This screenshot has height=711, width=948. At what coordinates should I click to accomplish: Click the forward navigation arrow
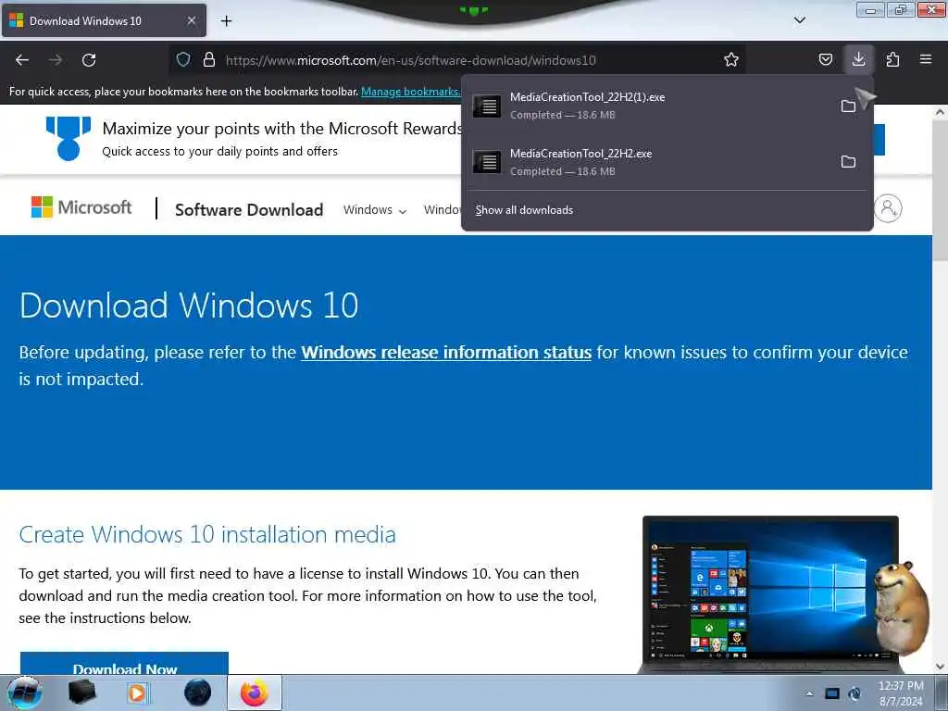tap(56, 60)
